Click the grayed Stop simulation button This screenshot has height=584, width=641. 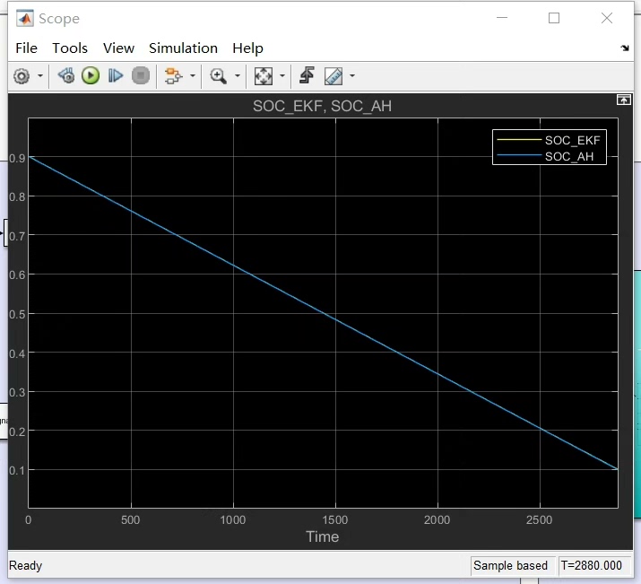coord(141,76)
